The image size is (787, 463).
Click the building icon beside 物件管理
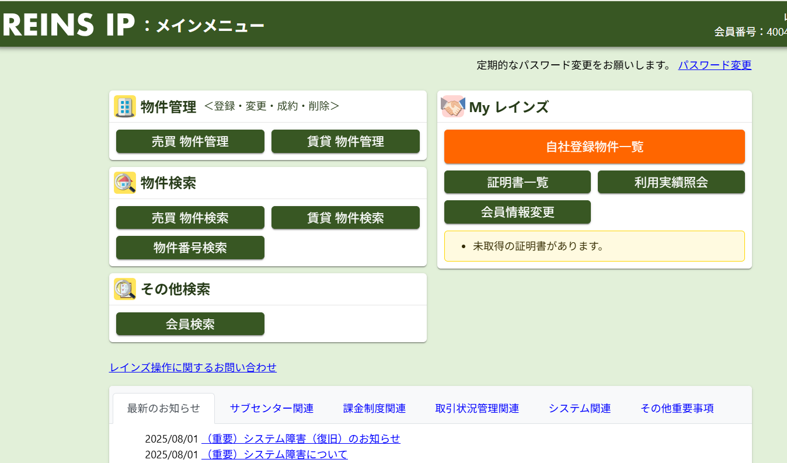[125, 107]
